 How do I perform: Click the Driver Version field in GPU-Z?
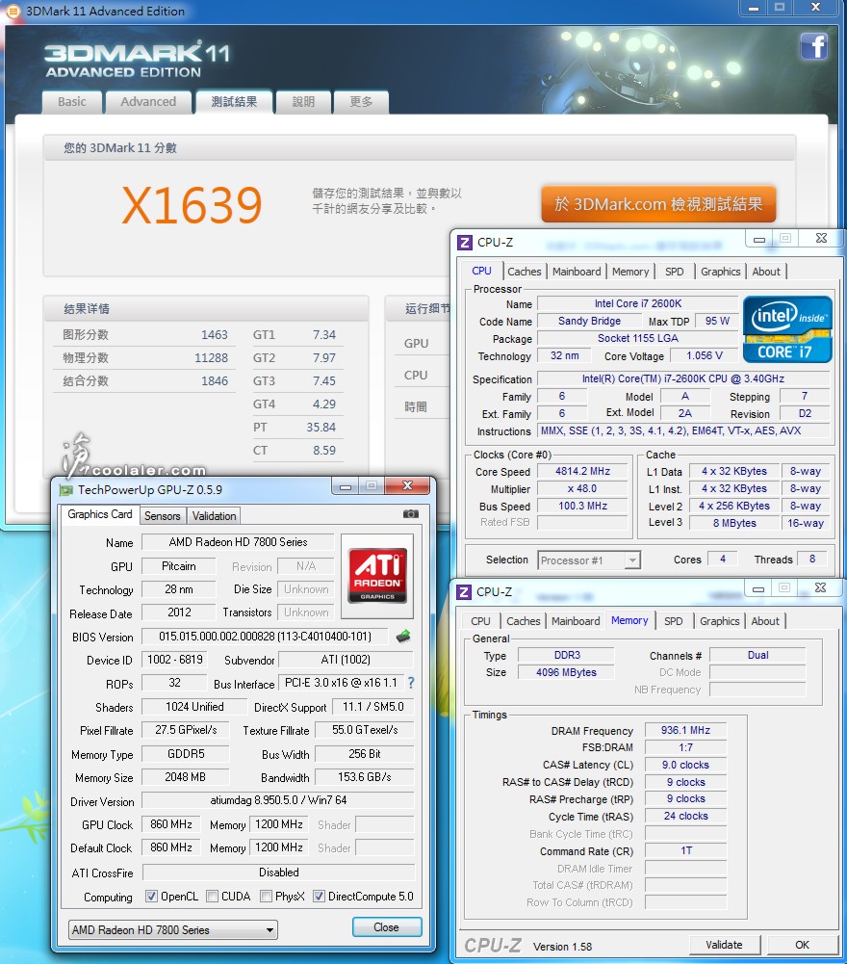tap(278, 800)
